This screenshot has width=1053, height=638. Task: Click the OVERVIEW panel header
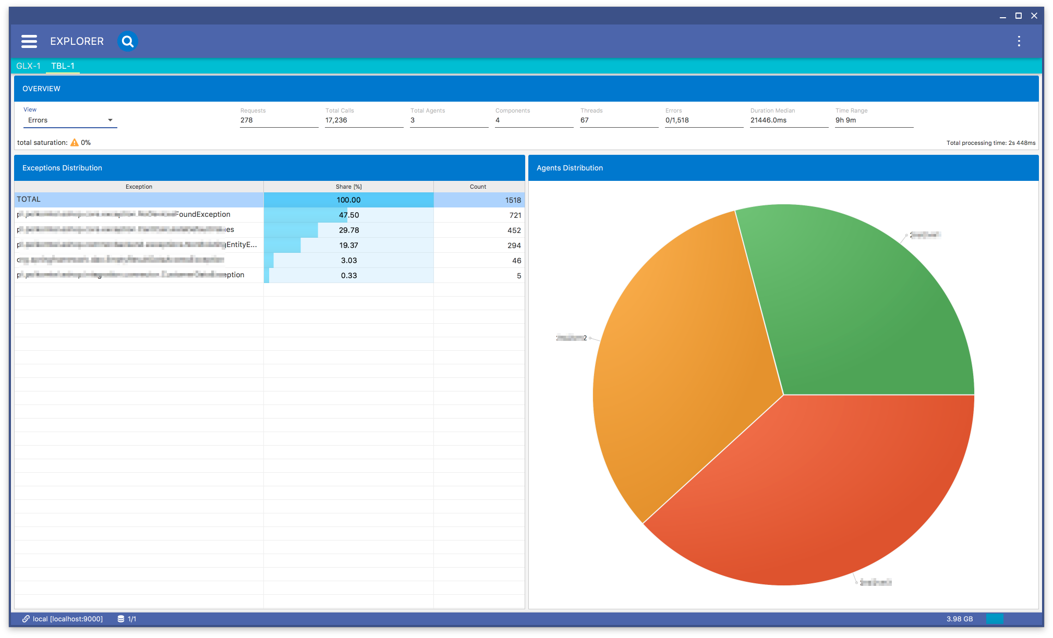(526, 89)
